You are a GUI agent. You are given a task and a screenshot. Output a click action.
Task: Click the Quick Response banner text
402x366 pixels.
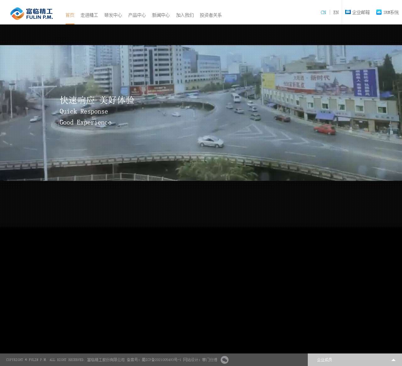point(84,111)
